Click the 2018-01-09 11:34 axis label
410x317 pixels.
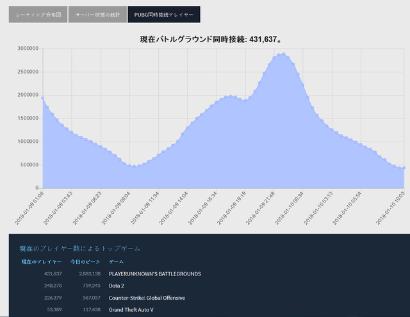tap(145, 208)
